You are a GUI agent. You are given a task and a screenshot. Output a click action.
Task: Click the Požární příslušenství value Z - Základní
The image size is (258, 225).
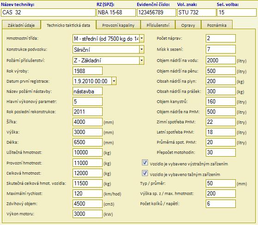click(x=87, y=61)
